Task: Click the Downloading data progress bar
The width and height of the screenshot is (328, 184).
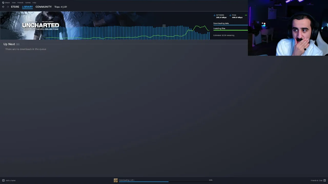Action: tap(231, 25)
